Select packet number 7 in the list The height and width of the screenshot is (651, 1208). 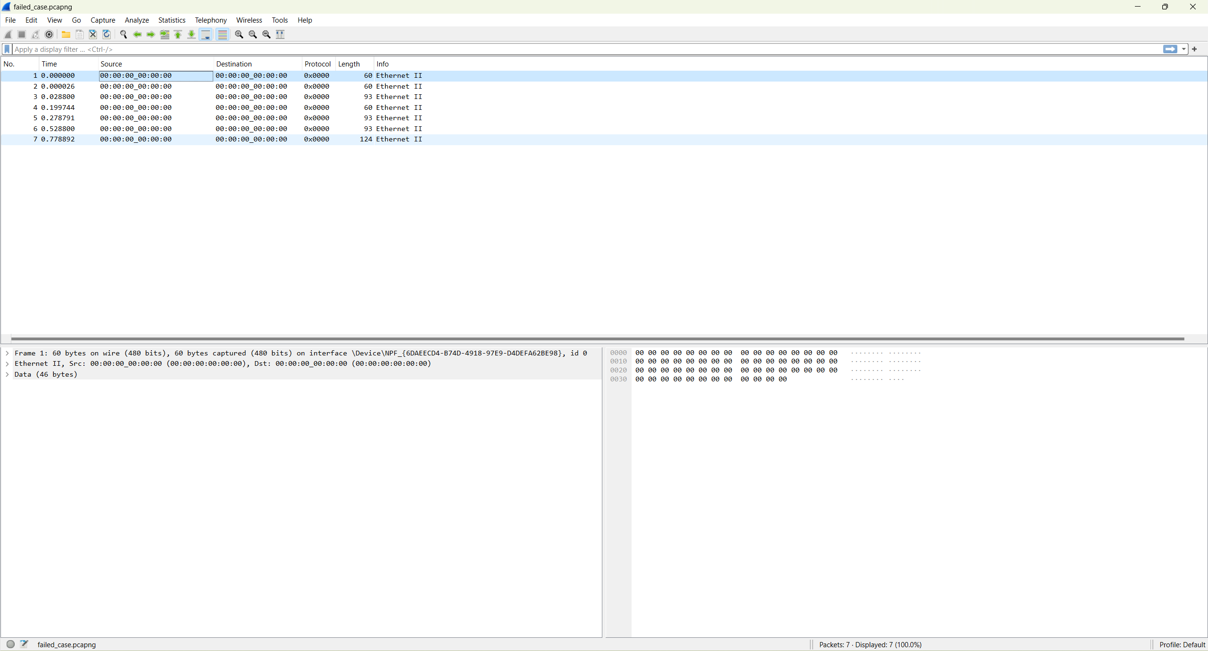[x=189, y=139]
